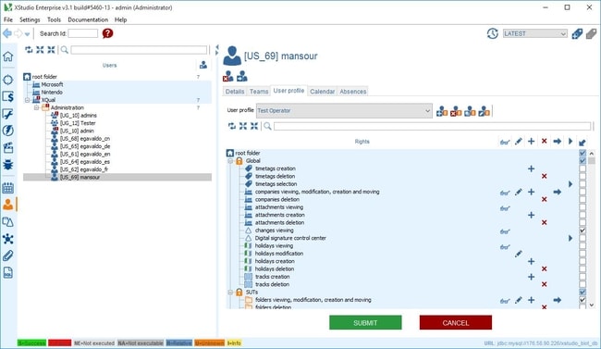
Task: Toggle the Global rights checkbox
Action: [583, 160]
